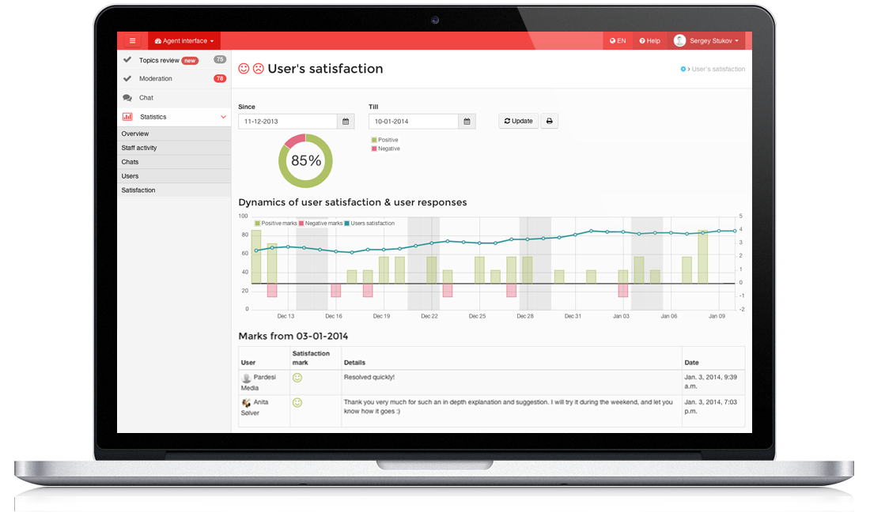The width and height of the screenshot is (870, 531).
Task: Open the Help menu item
Action: click(649, 40)
